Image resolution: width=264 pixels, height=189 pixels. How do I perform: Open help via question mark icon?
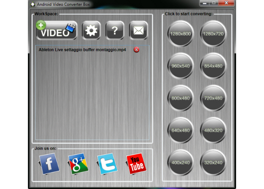point(115,31)
